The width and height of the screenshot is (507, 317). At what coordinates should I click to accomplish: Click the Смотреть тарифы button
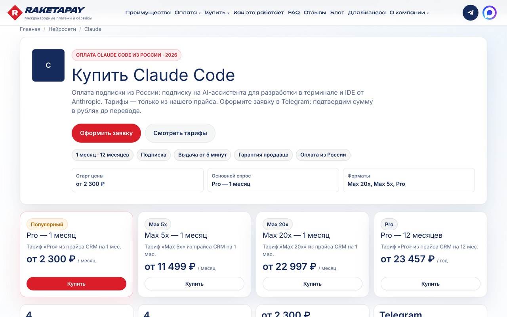[180, 133]
